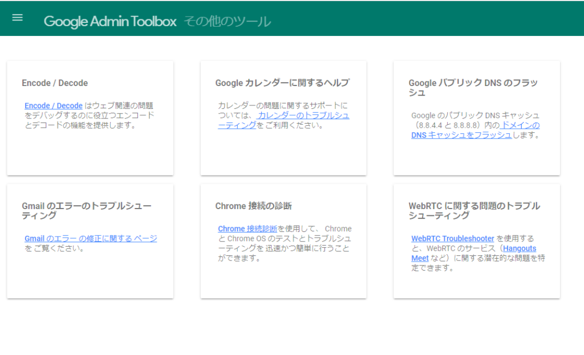Screen dimensions: 584x355
Task: Launch the Chrome 接続診断 tool link
Action: (246, 228)
